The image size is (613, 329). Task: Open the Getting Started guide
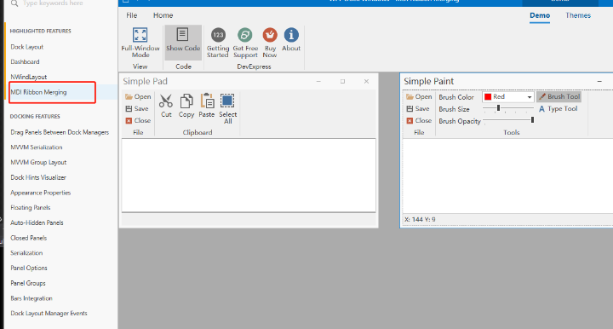[218, 43]
